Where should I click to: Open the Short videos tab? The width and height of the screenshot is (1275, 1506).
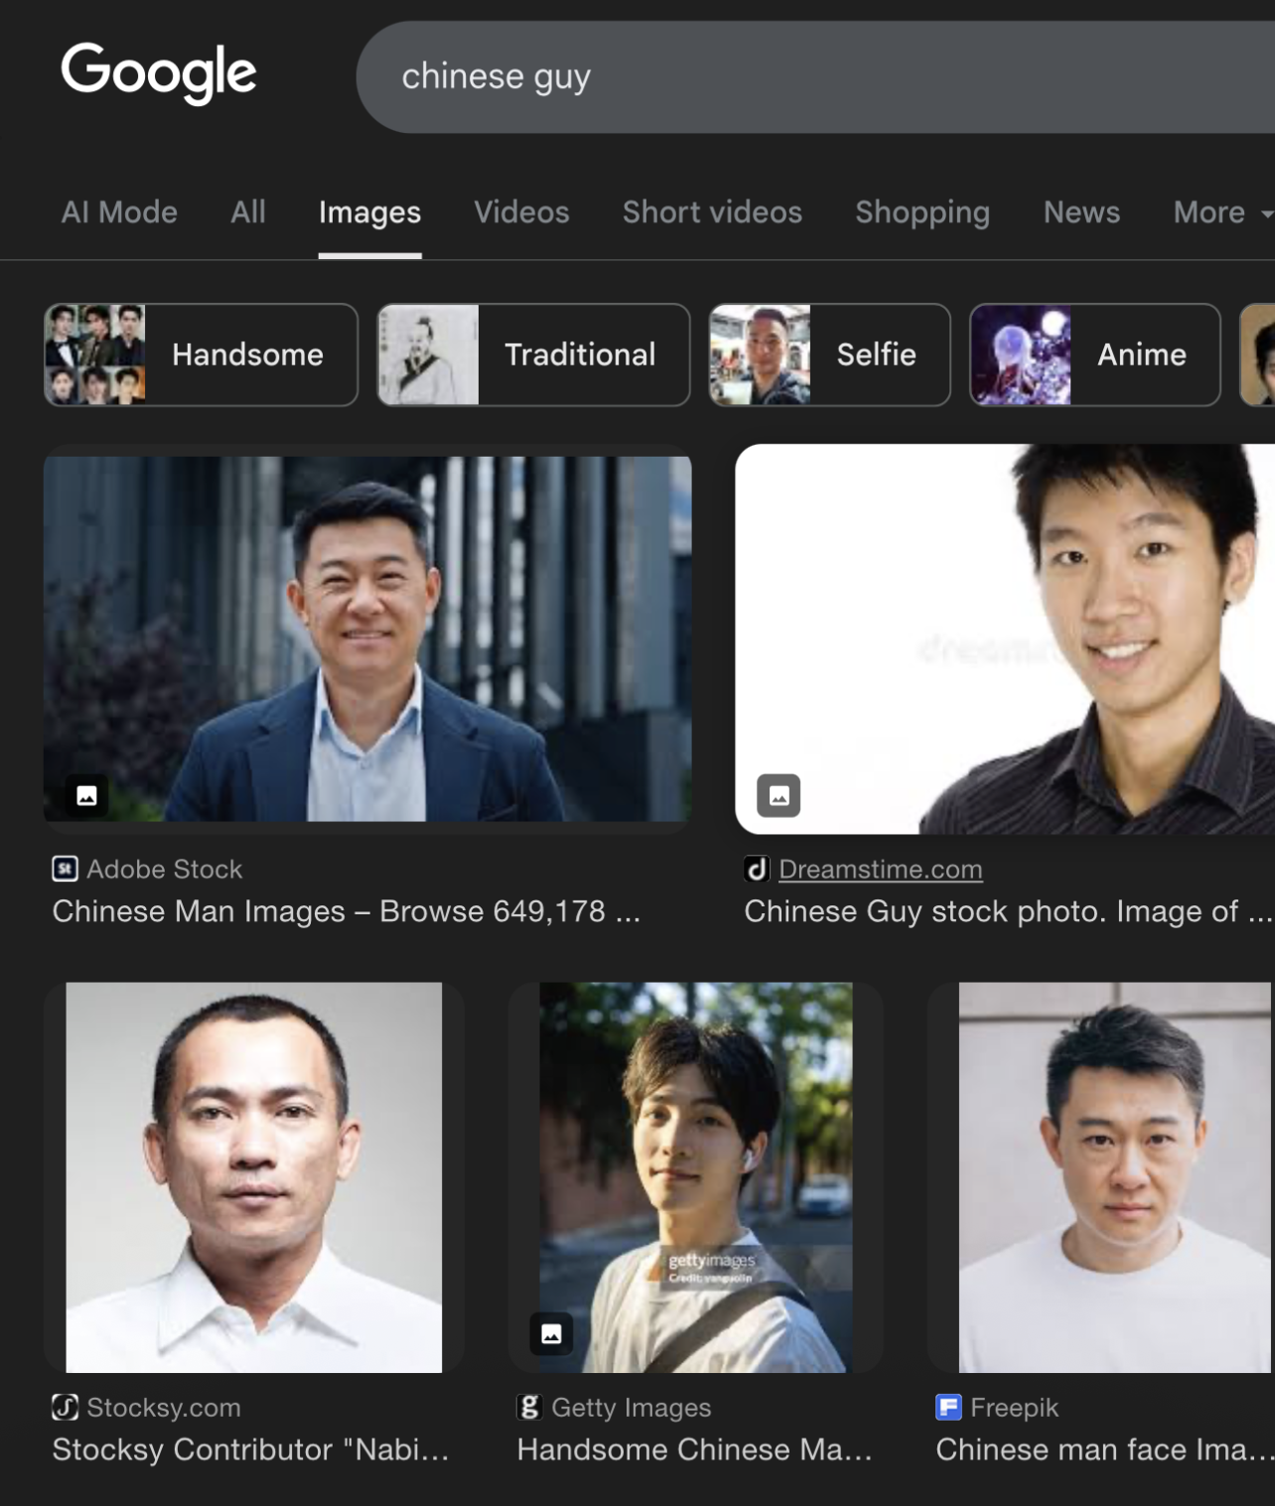(712, 212)
